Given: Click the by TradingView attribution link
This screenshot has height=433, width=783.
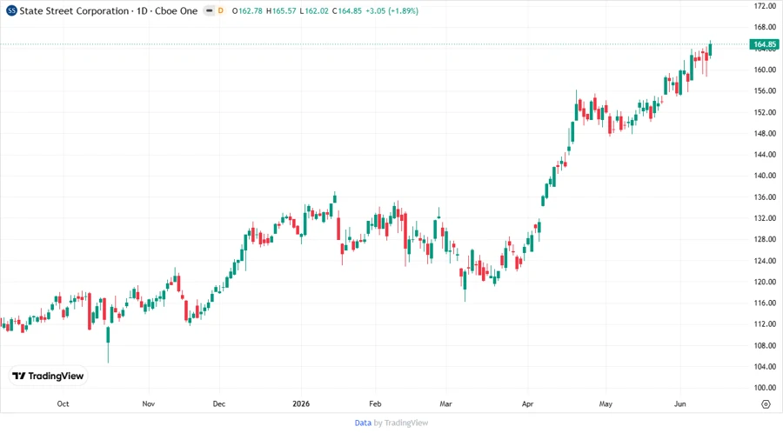Looking at the screenshot, I should pyautogui.click(x=401, y=423).
